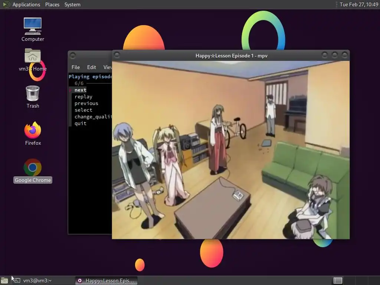Viewport: 380px width, 285px height.
Task: Minimize the mpv player window
Action: 324,55
